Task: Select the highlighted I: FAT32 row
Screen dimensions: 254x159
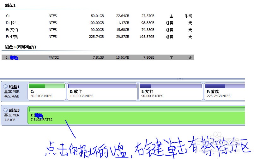Action: [x=98, y=57]
